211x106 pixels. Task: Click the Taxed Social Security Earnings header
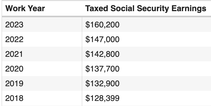146,9
